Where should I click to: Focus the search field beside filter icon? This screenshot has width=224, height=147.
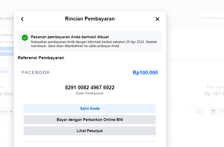pyautogui.click(x=179, y=112)
